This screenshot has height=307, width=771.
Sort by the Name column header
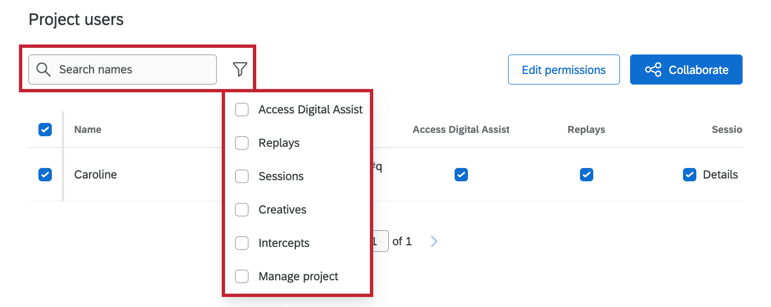88,130
